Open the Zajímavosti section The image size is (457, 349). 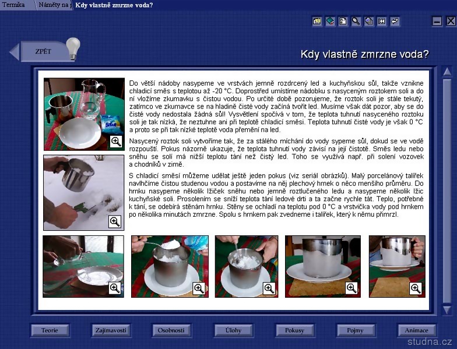point(111,330)
